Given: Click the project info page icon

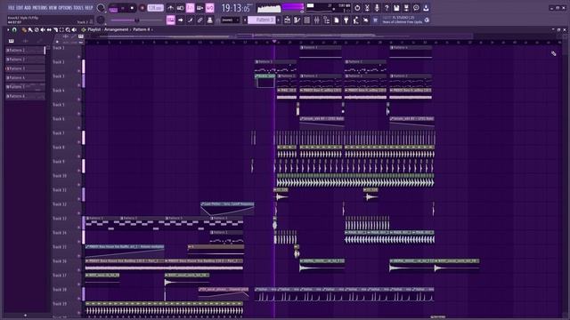Looking at the screenshot, I should (x=337, y=20).
